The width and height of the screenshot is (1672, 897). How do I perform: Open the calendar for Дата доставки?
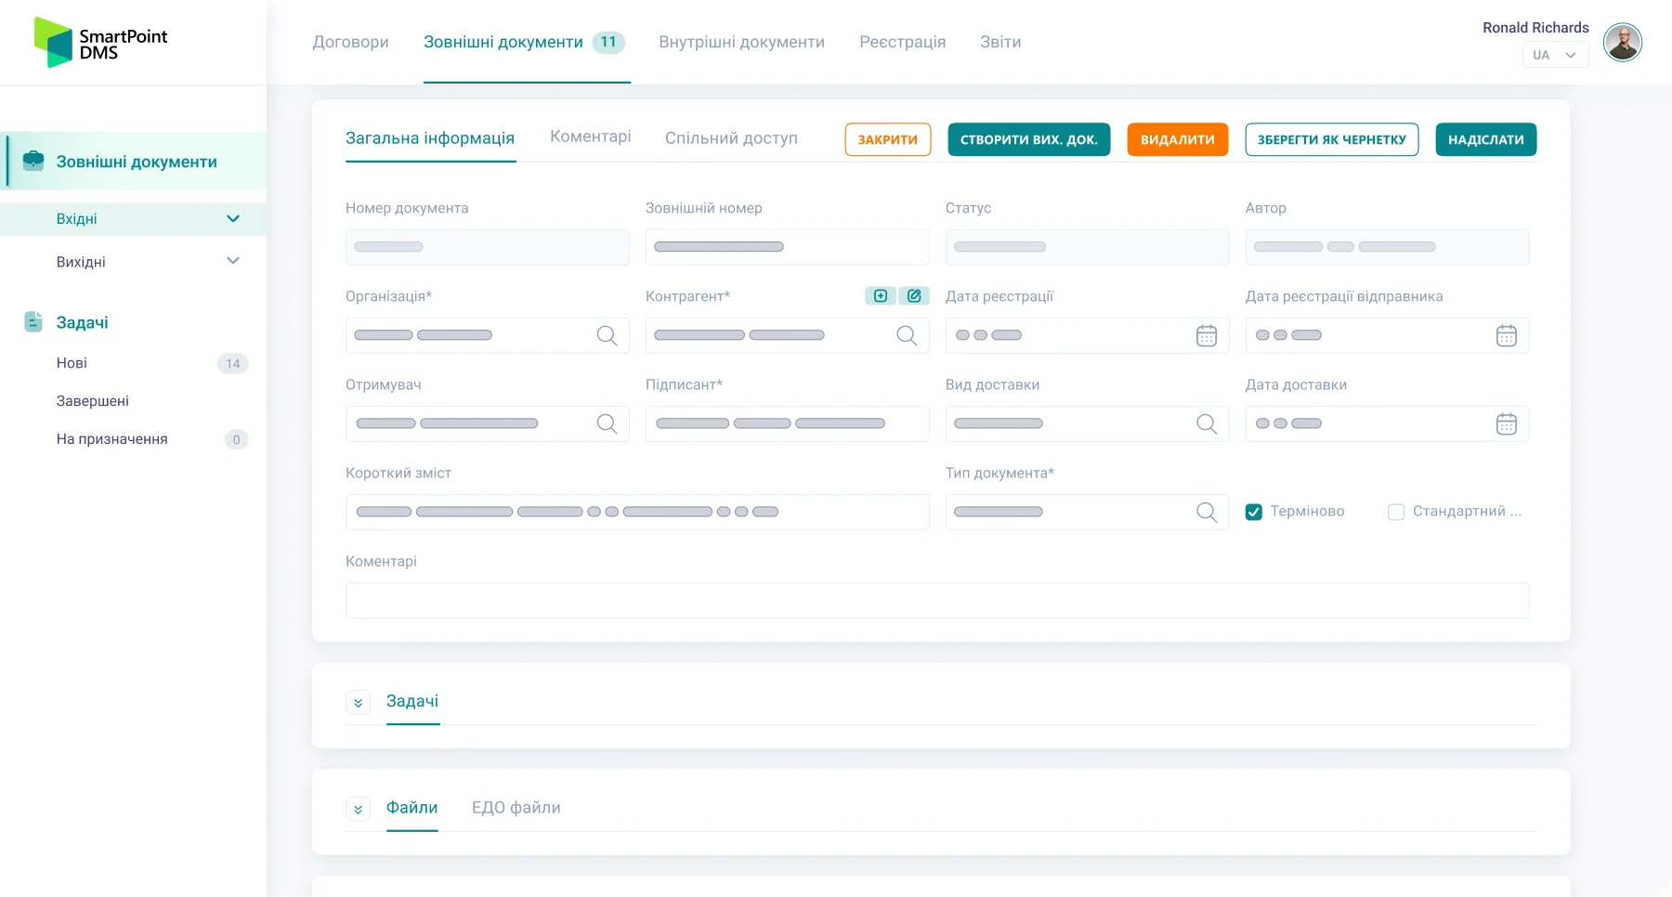click(x=1507, y=423)
